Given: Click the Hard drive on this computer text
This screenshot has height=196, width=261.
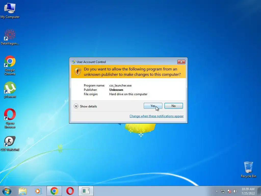Looking at the screenshot, I should tap(128, 94).
